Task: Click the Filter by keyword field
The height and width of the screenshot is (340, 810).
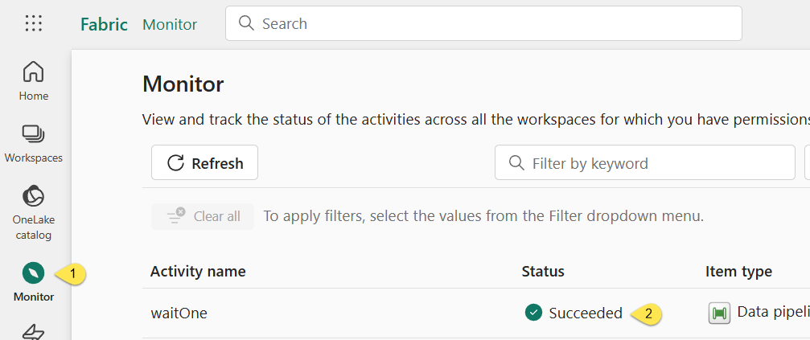Action: (x=644, y=162)
